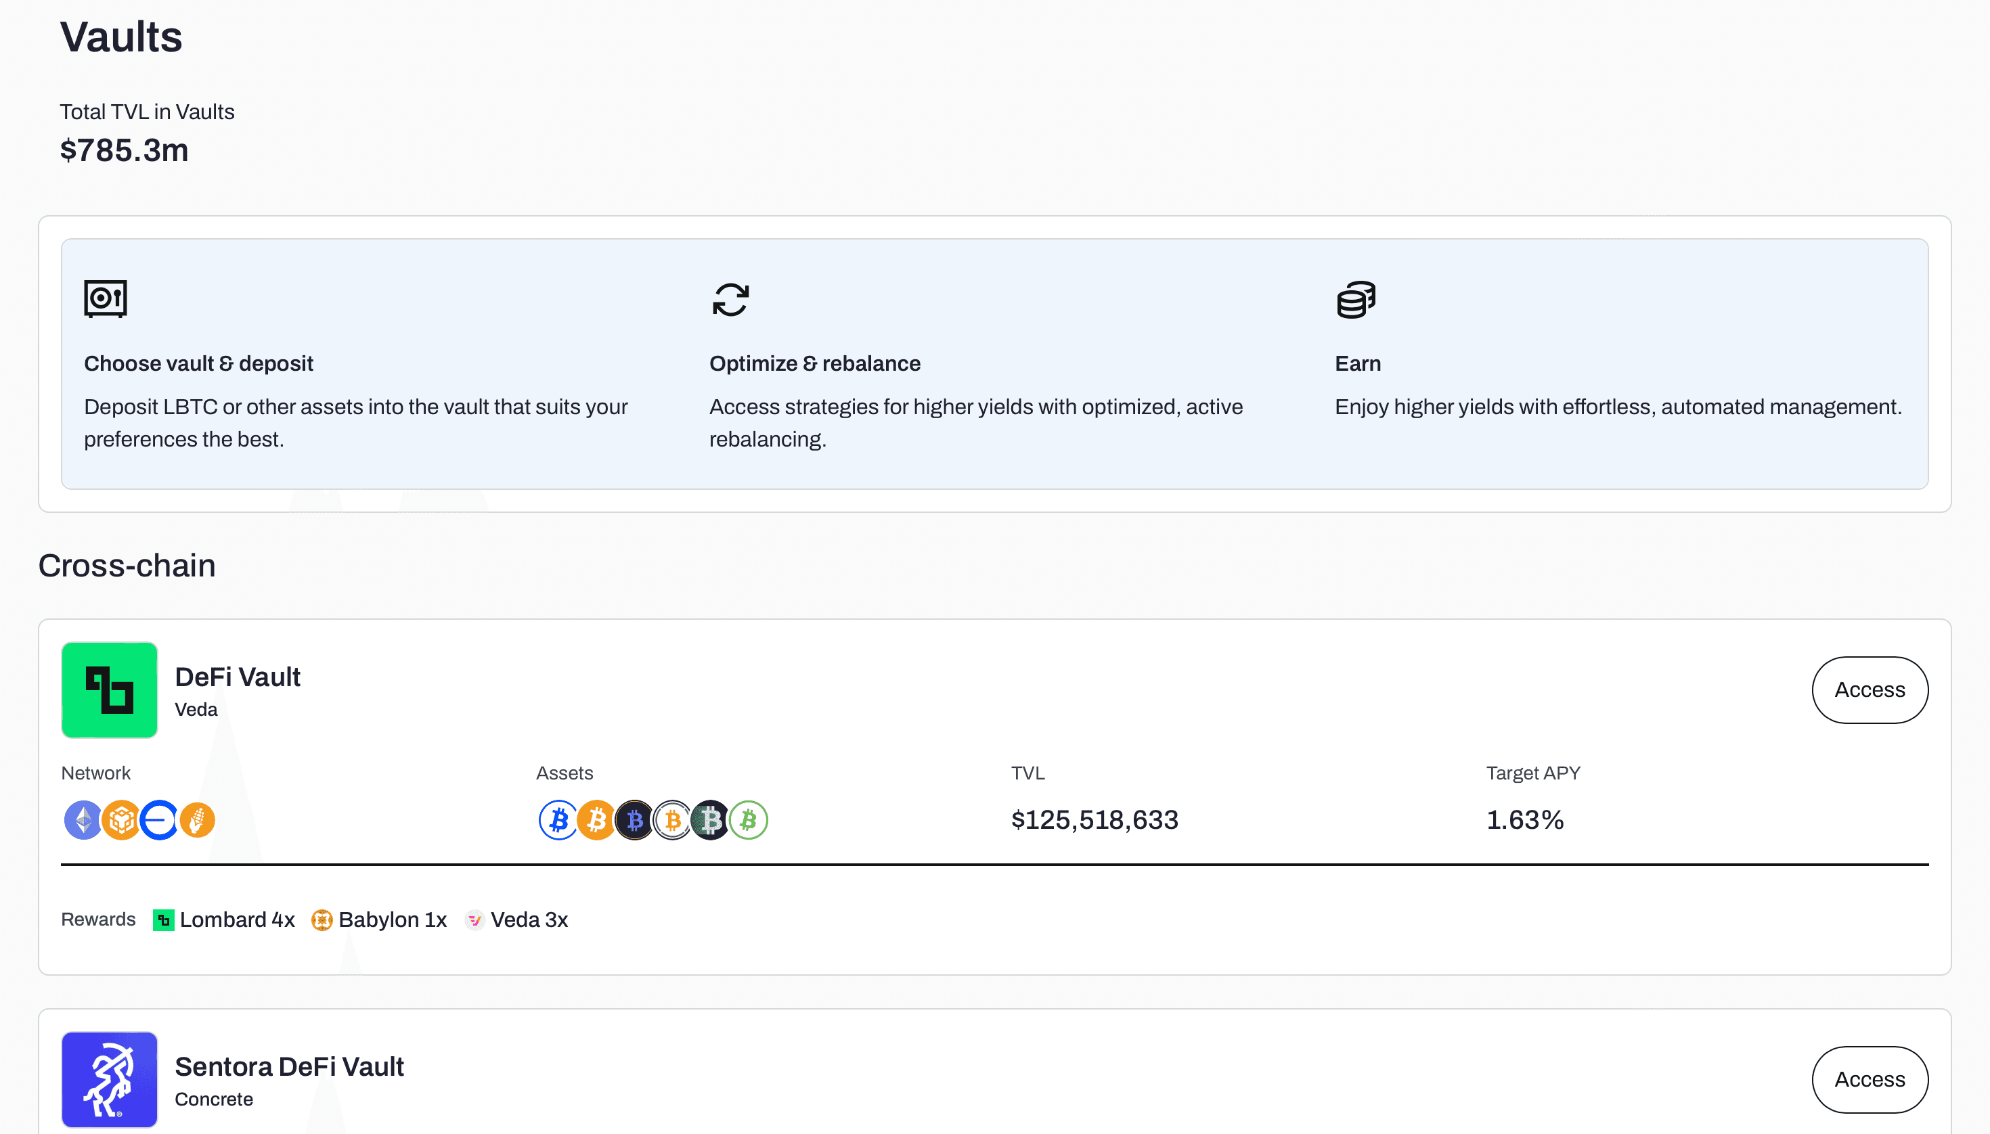Click the Babylon rewards icon

[322, 920]
